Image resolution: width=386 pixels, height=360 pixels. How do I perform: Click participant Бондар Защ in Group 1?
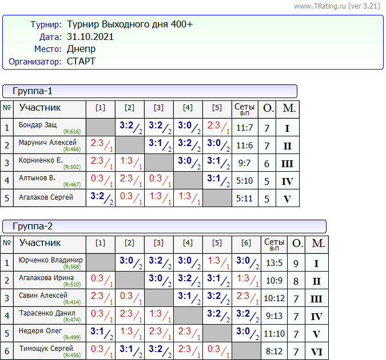click(38, 126)
